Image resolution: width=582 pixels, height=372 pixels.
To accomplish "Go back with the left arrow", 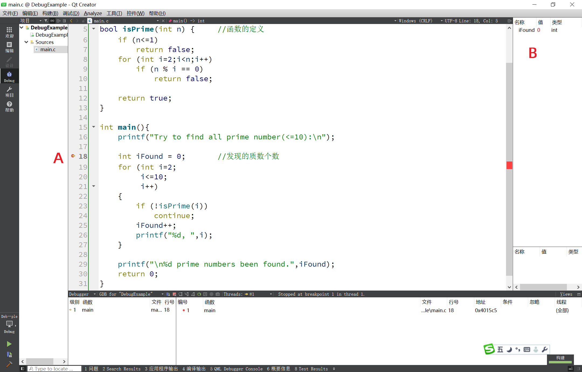I will point(71,21).
